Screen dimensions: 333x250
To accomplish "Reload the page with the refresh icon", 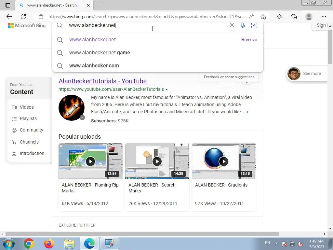I will (x=23, y=17).
